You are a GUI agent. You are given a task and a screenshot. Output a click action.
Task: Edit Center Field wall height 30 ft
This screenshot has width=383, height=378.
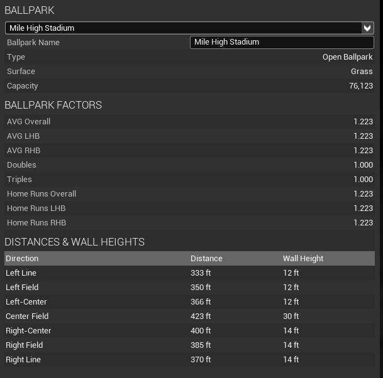(291, 316)
